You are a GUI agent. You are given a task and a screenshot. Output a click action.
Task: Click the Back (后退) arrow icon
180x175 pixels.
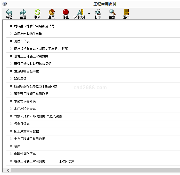click(x=9, y=12)
